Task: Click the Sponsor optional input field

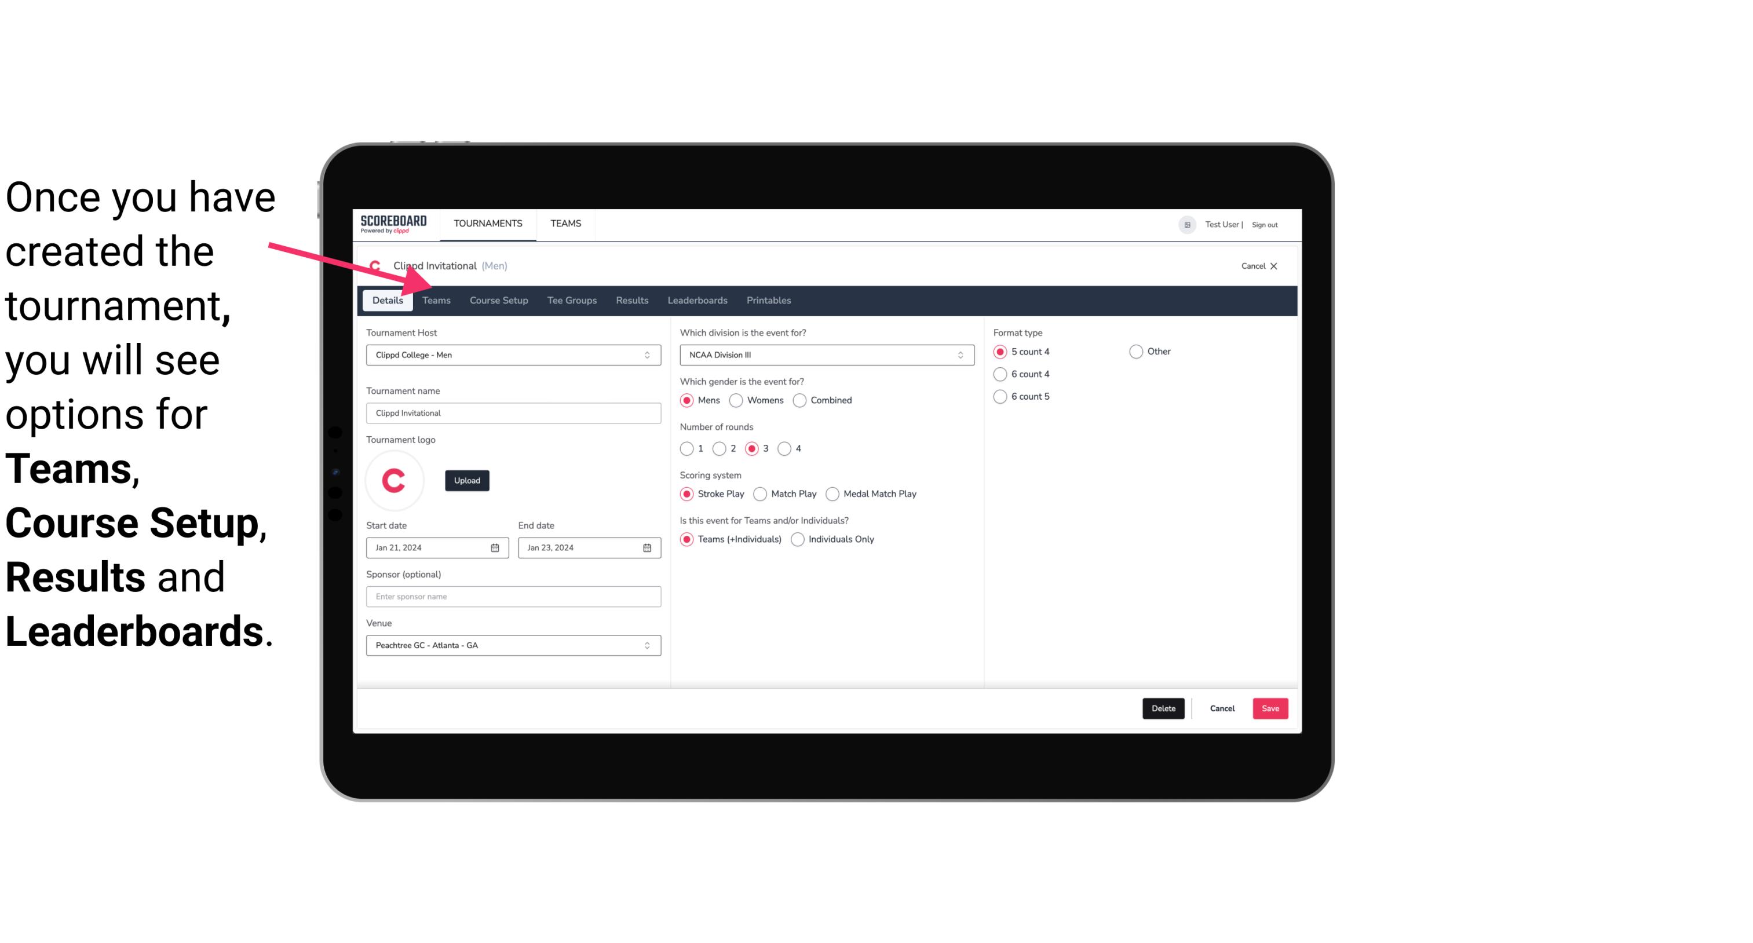Action: (x=513, y=596)
